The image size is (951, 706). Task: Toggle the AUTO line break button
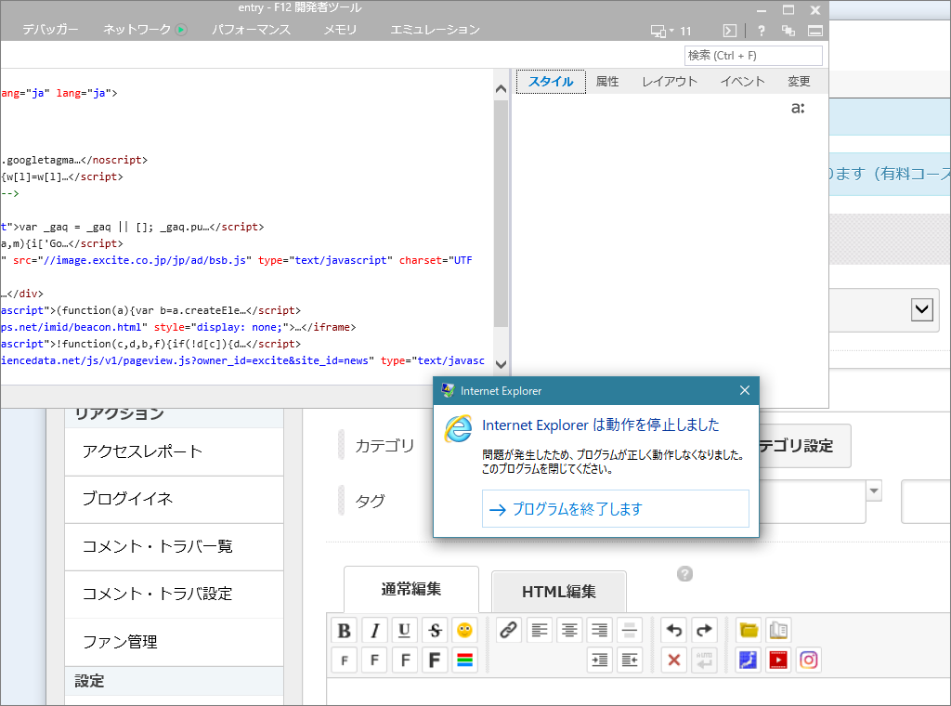tap(704, 660)
